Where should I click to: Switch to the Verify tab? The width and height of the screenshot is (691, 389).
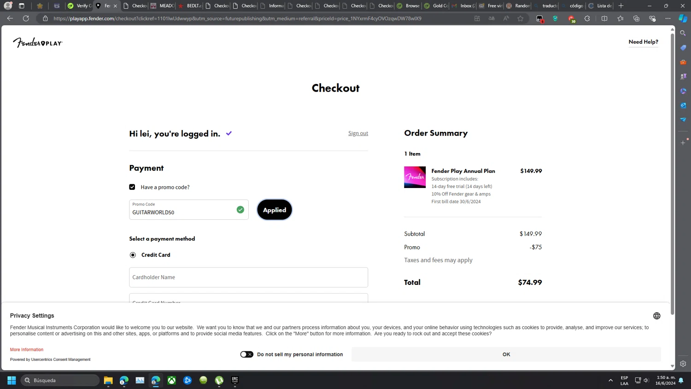79,6
